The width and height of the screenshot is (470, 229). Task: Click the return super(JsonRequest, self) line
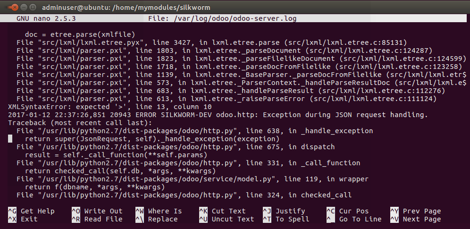tap(152, 139)
